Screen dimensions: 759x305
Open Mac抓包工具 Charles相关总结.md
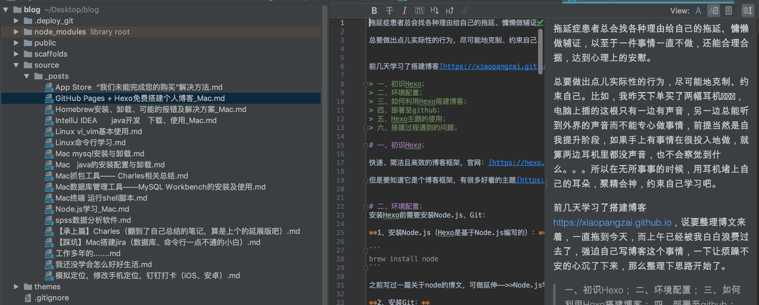pos(122,176)
